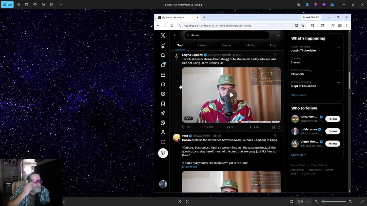Viewport: 367px width, 206px height.
Task: Open Chrome three-dot menu
Action: 347,25
